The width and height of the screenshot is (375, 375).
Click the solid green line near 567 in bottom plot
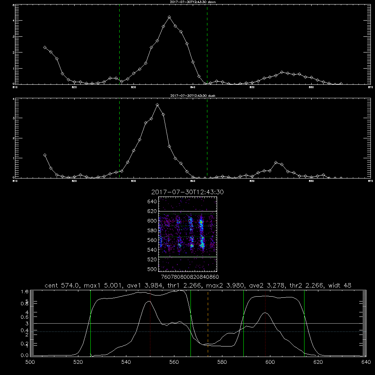tap(190, 323)
